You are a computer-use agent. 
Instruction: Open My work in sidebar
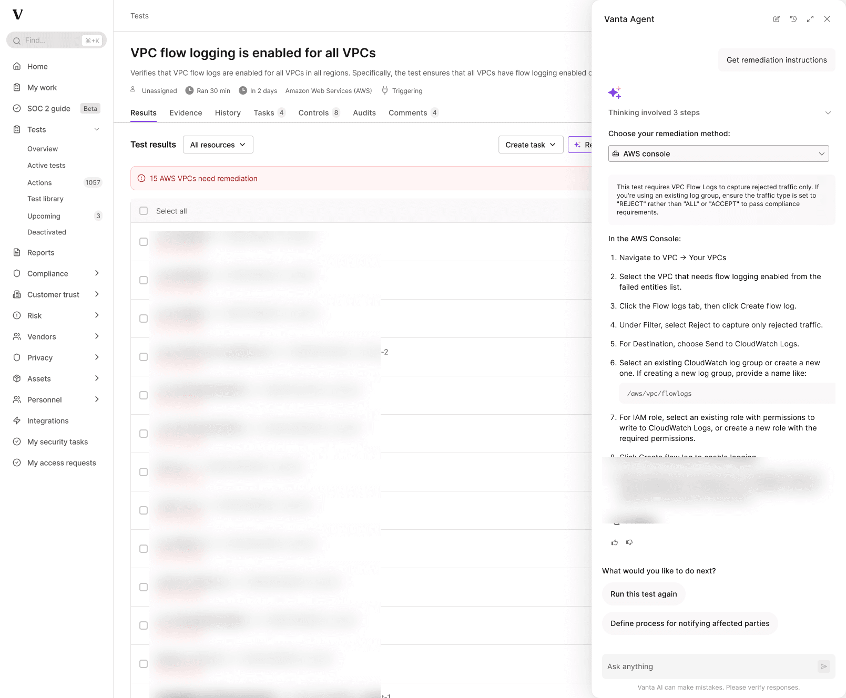click(x=42, y=87)
